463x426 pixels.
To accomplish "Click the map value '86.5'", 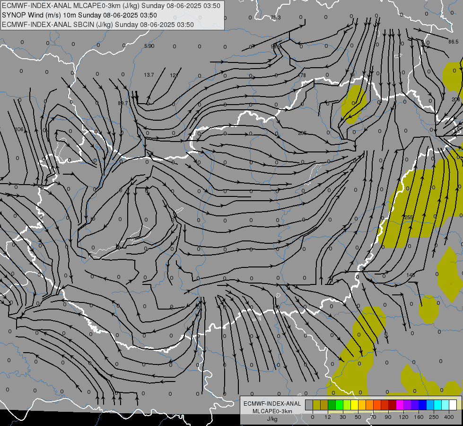I will click(x=453, y=42).
